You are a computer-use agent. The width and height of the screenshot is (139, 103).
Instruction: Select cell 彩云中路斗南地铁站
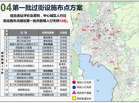24,95
